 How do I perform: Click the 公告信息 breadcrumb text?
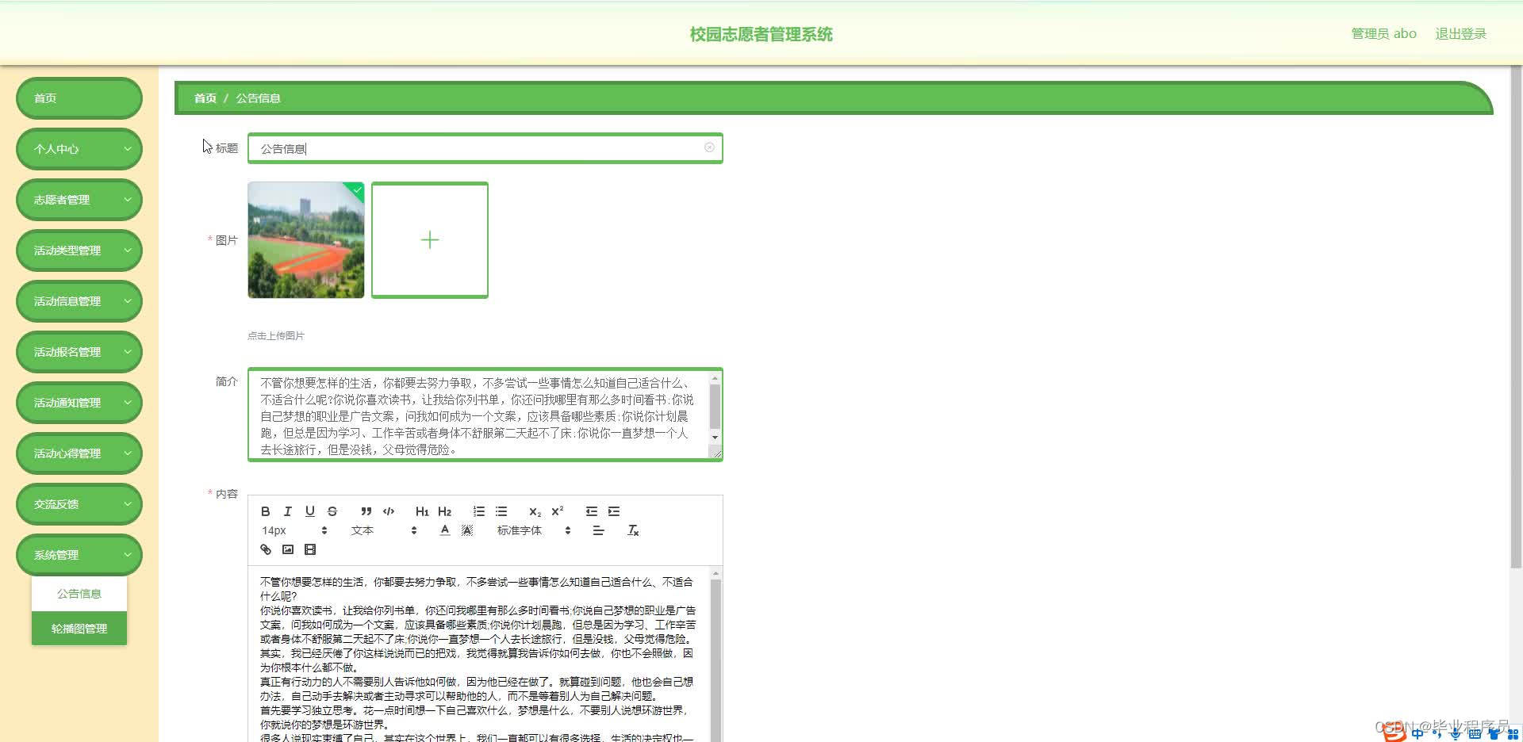pyautogui.click(x=258, y=98)
